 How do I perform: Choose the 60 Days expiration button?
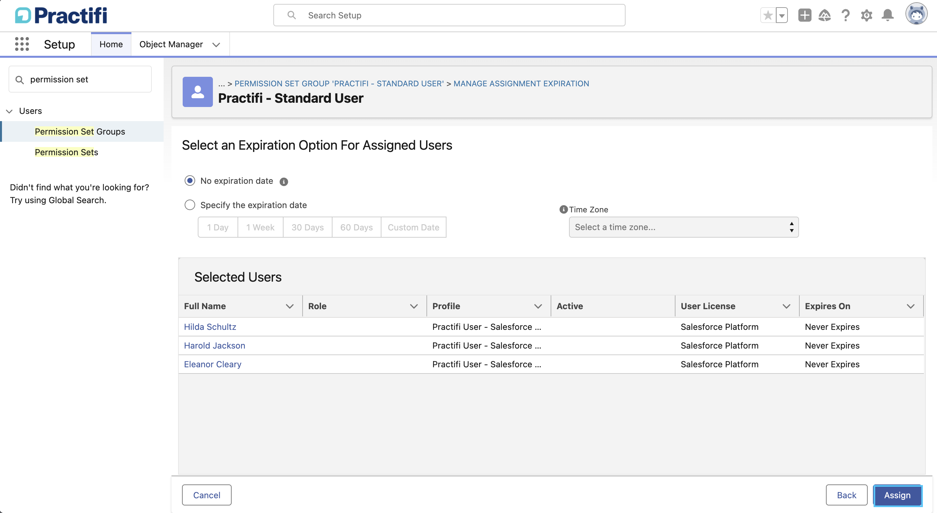[x=356, y=227]
